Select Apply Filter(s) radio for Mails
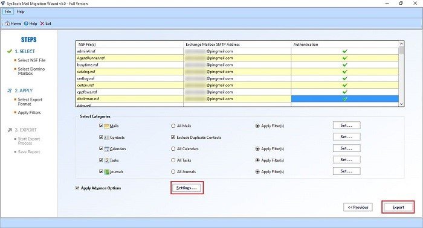The height and width of the screenshot is (228, 423). 257,126
